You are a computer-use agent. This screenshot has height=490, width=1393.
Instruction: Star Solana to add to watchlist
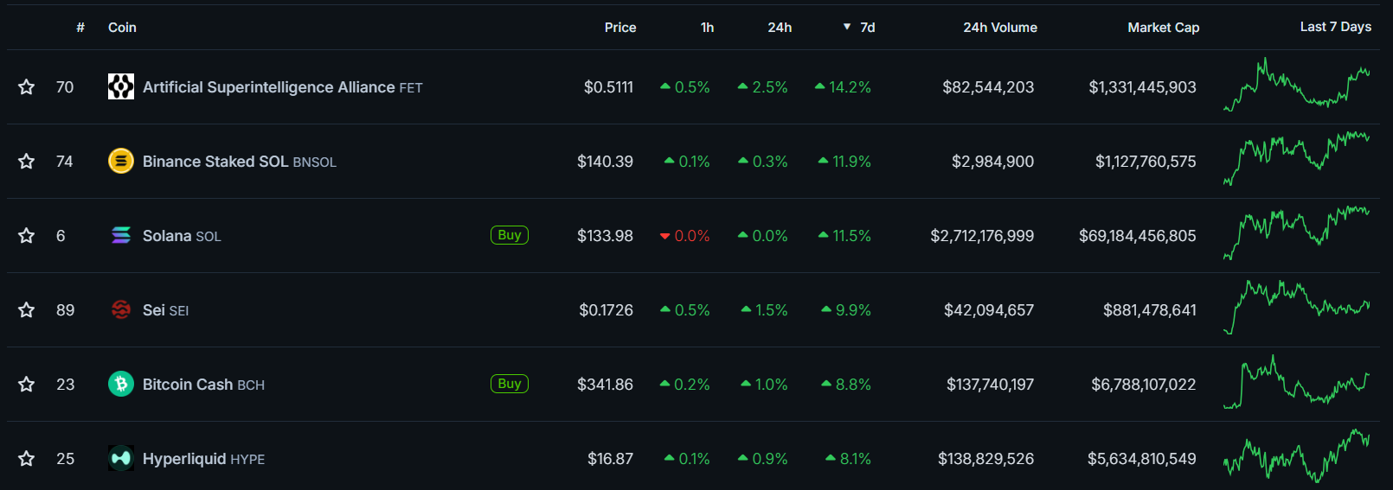pyautogui.click(x=27, y=235)
